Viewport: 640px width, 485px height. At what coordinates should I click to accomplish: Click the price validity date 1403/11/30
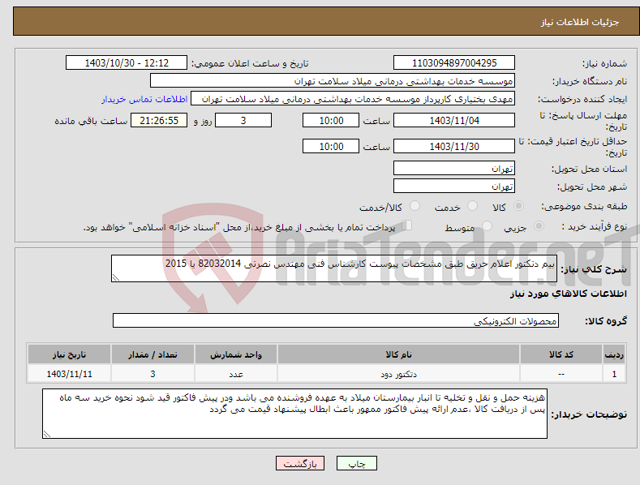pyautogui.click(x=454, y=146)
